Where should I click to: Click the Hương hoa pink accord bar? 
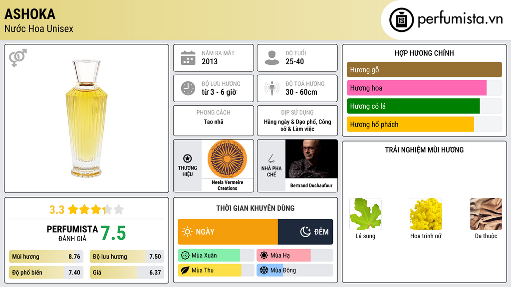(x=424, y=88)
